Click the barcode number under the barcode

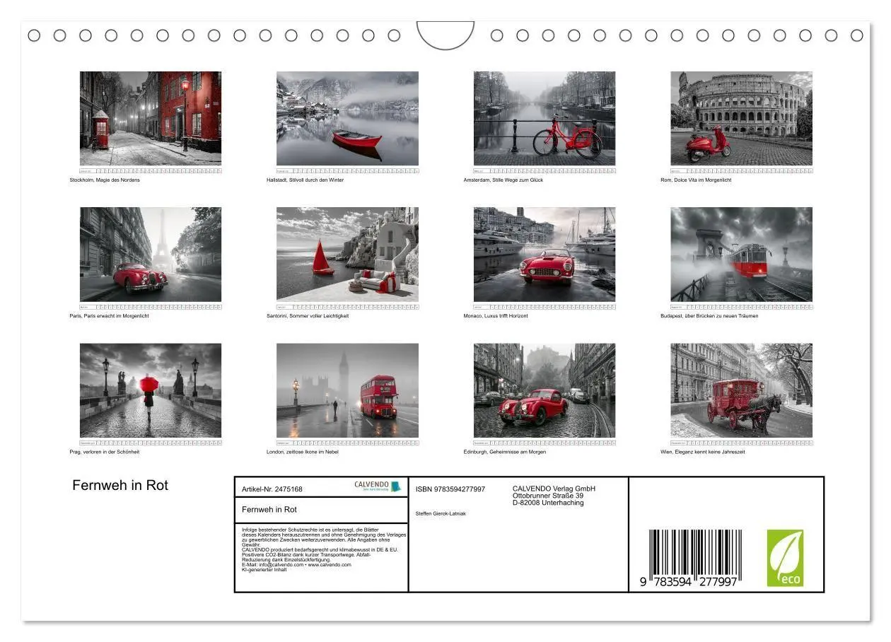coord(689,581)
